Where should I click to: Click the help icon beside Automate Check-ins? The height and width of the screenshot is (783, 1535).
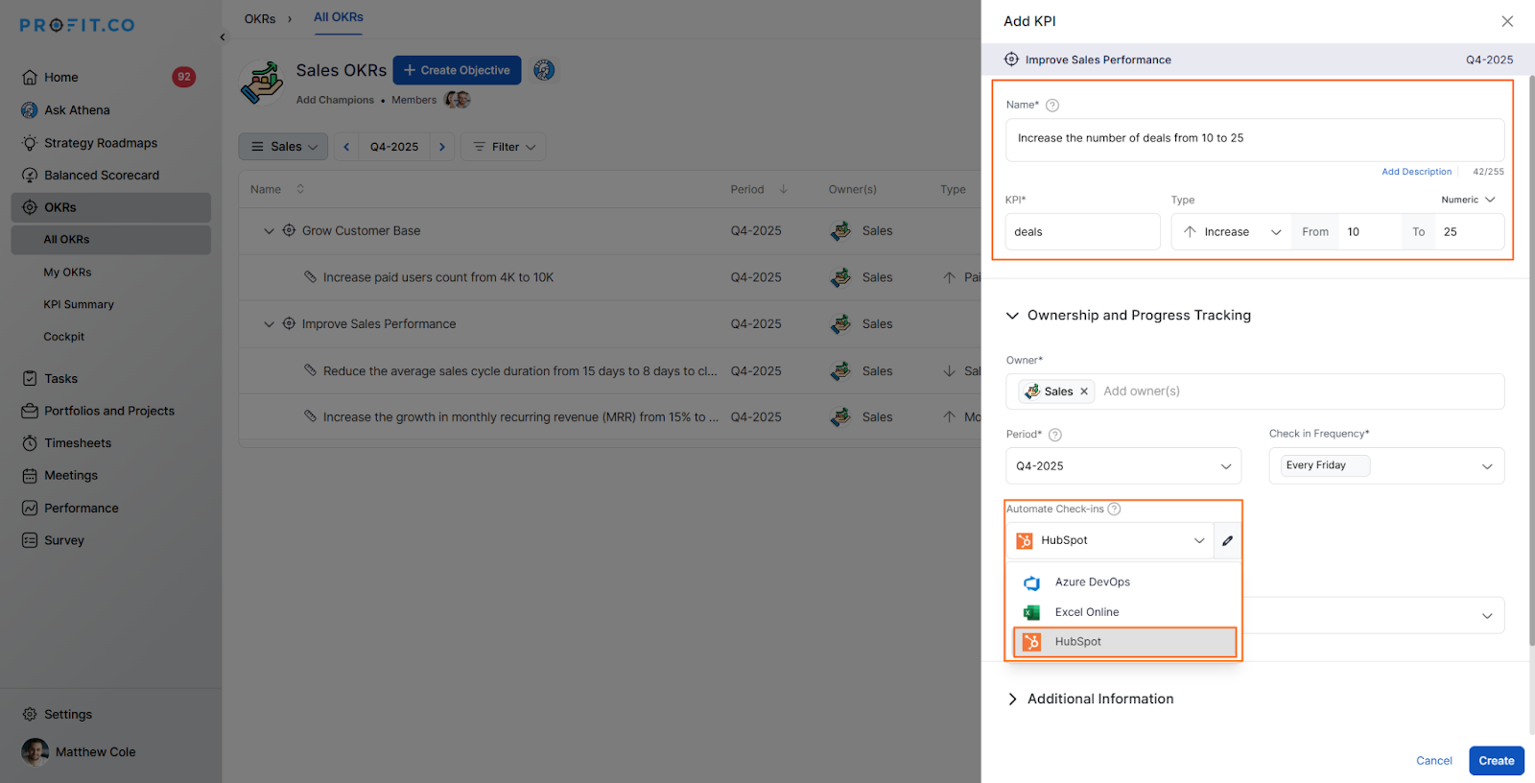1114,510
